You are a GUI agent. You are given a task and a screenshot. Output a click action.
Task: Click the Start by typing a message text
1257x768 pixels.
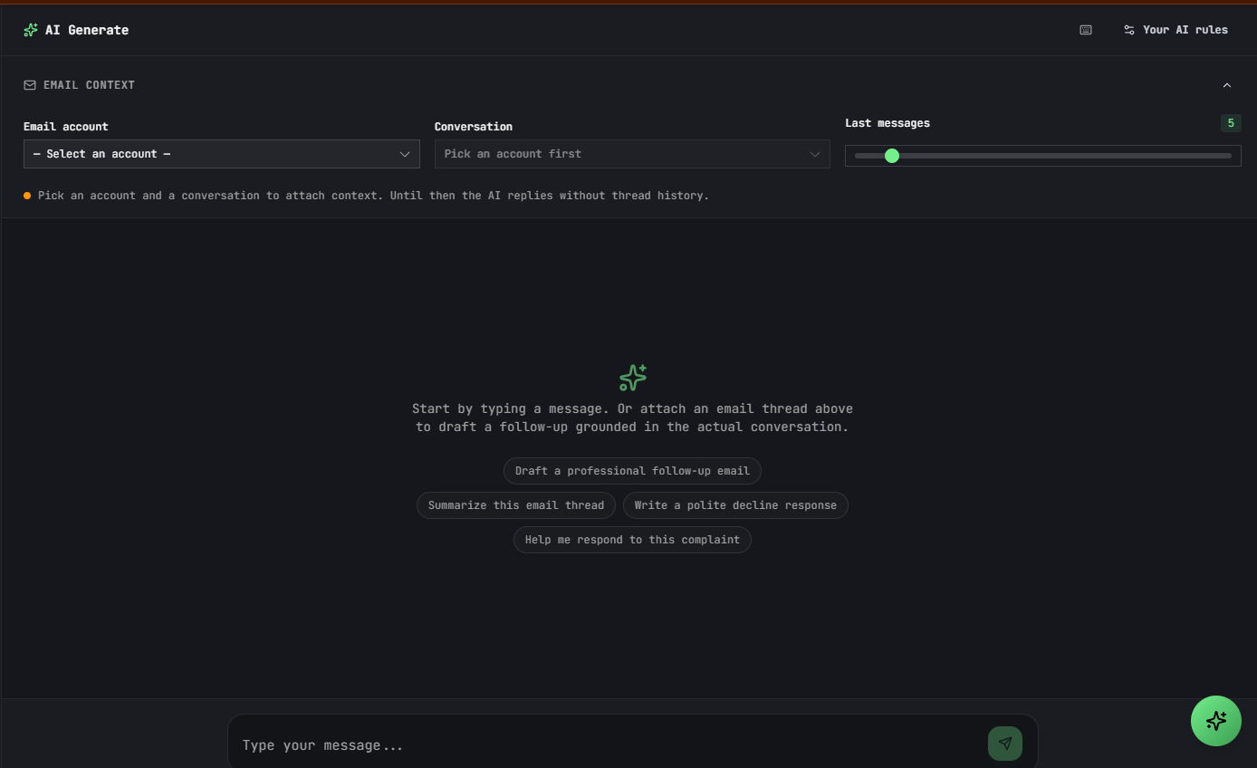(x=633, y=418)
